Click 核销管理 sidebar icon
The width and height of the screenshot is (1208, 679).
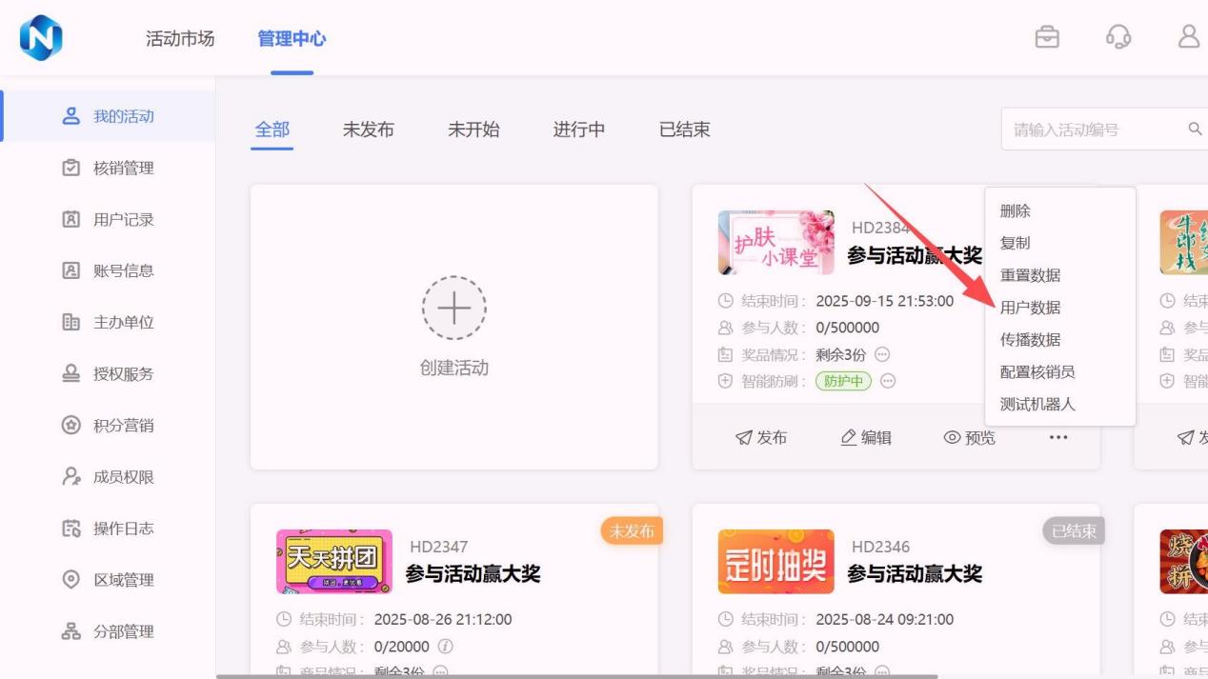[71, 168]
